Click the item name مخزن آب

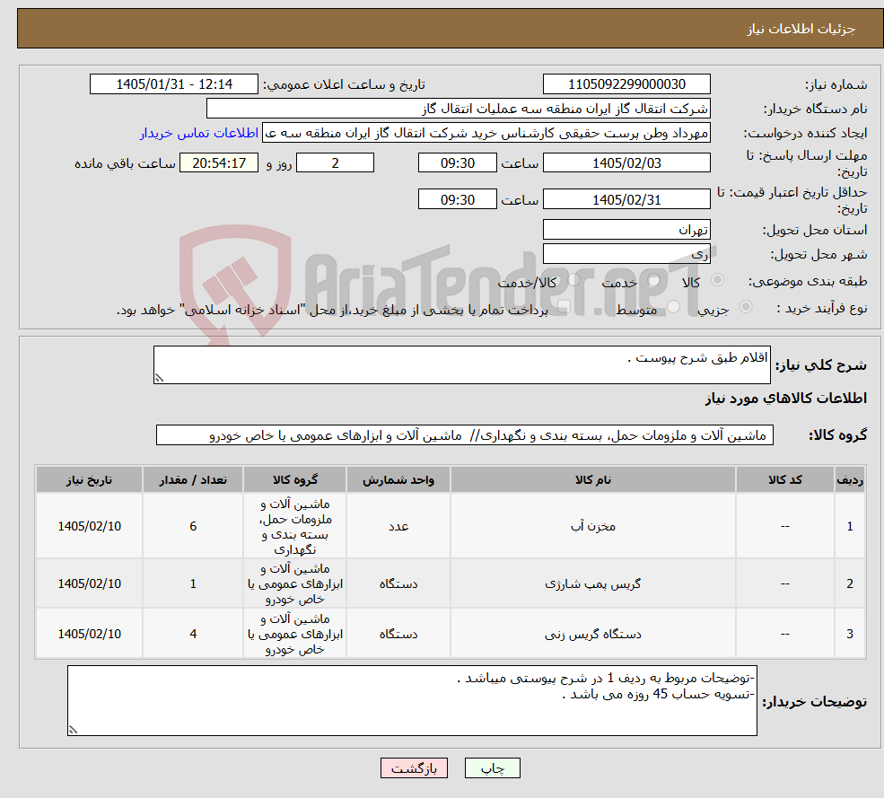[593, 526]
